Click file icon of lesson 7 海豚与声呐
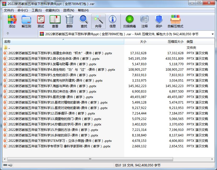The width and height of the screenshot is (217, 170). pos(5,86)
